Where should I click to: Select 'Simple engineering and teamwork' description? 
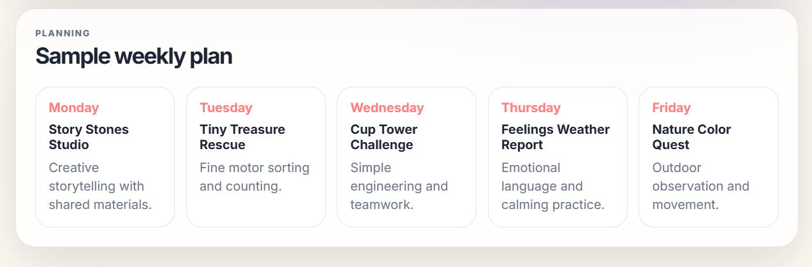(x=399, y=186)
